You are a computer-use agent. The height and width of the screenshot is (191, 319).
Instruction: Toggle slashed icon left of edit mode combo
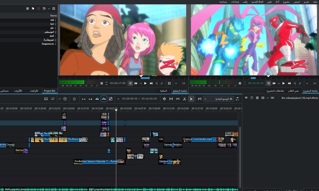[200, 99]
